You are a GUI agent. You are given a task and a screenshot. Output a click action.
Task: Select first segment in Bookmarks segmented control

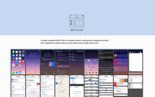tap(72, 78)
